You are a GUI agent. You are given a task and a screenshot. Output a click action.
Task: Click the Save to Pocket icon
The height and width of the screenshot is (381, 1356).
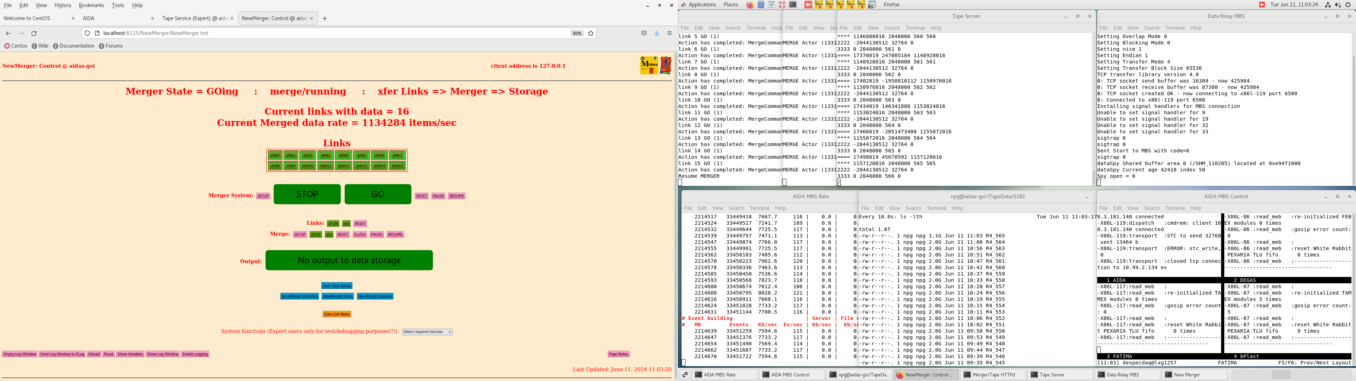tap(644, 33)
